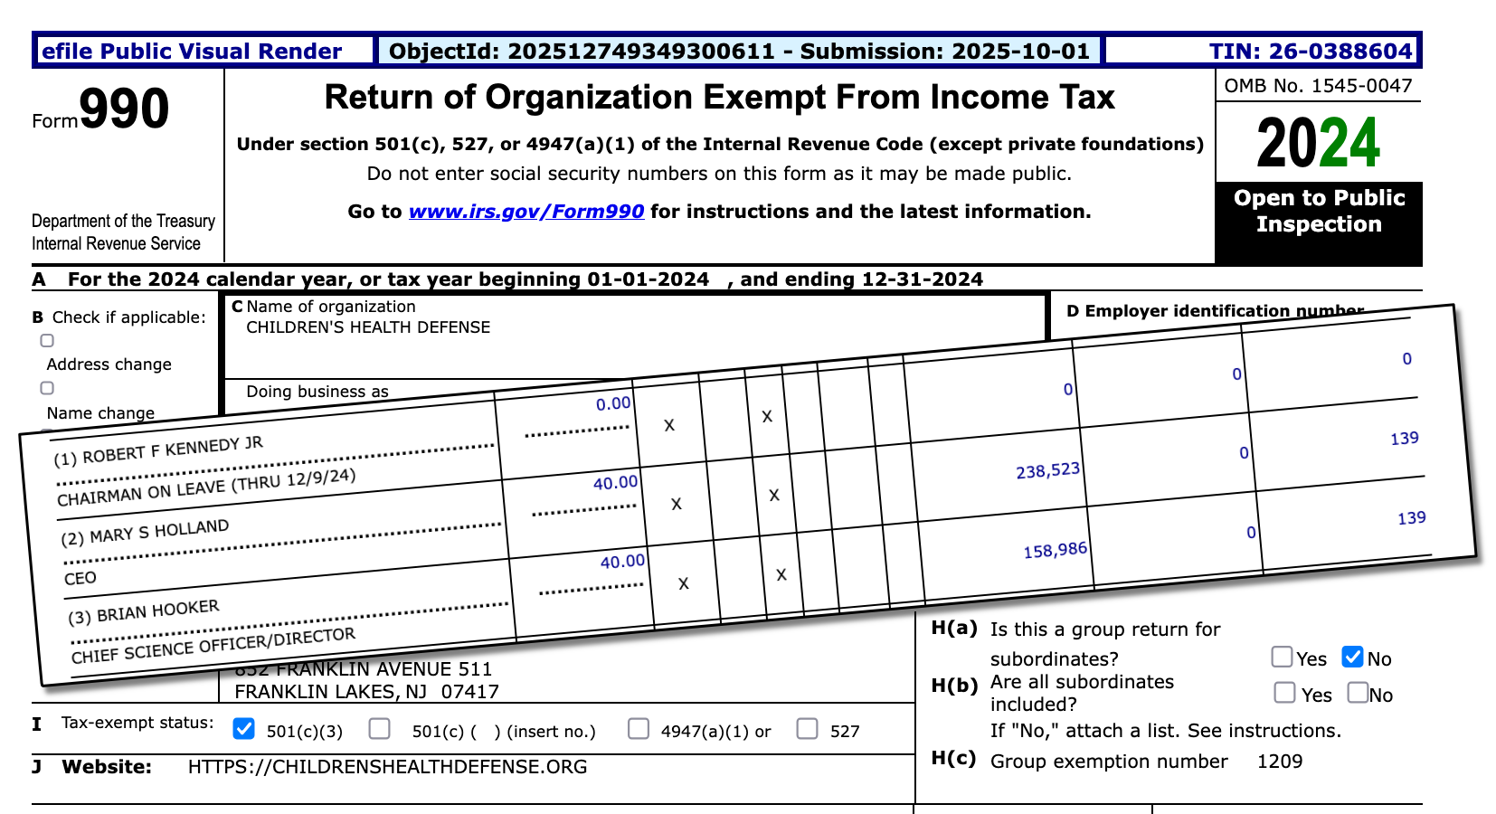Viewport: 1496px width, 814px height.
Task: Click the group exemption number 1209
Action: [x=1280, y=762]
